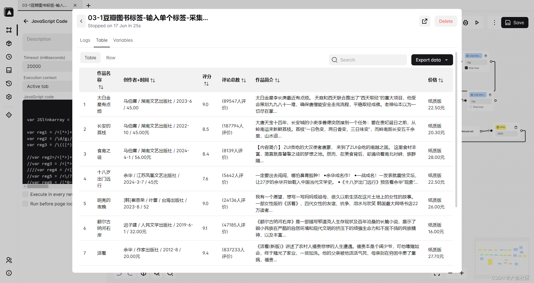
Task: Open the Execution context Active tab select
Action: click(x=47, y=86)
